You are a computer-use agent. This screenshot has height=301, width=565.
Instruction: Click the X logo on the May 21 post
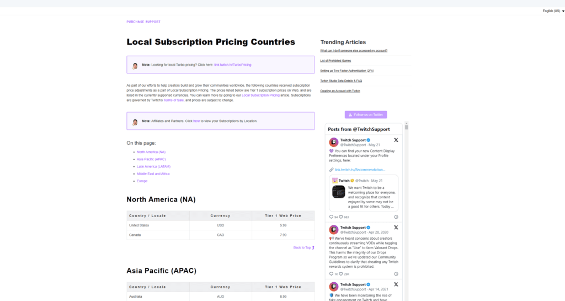pos(396,140)
